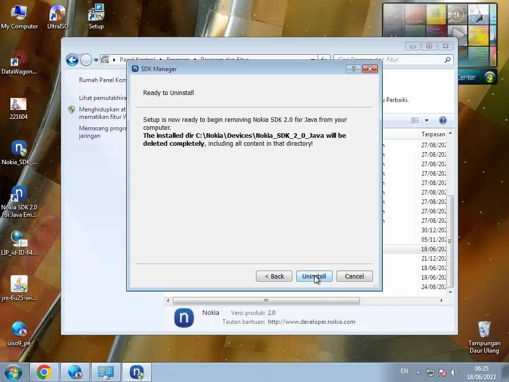Close the SDK Manager dialog
Screen dimensions: 509x382
click(370, 69)
